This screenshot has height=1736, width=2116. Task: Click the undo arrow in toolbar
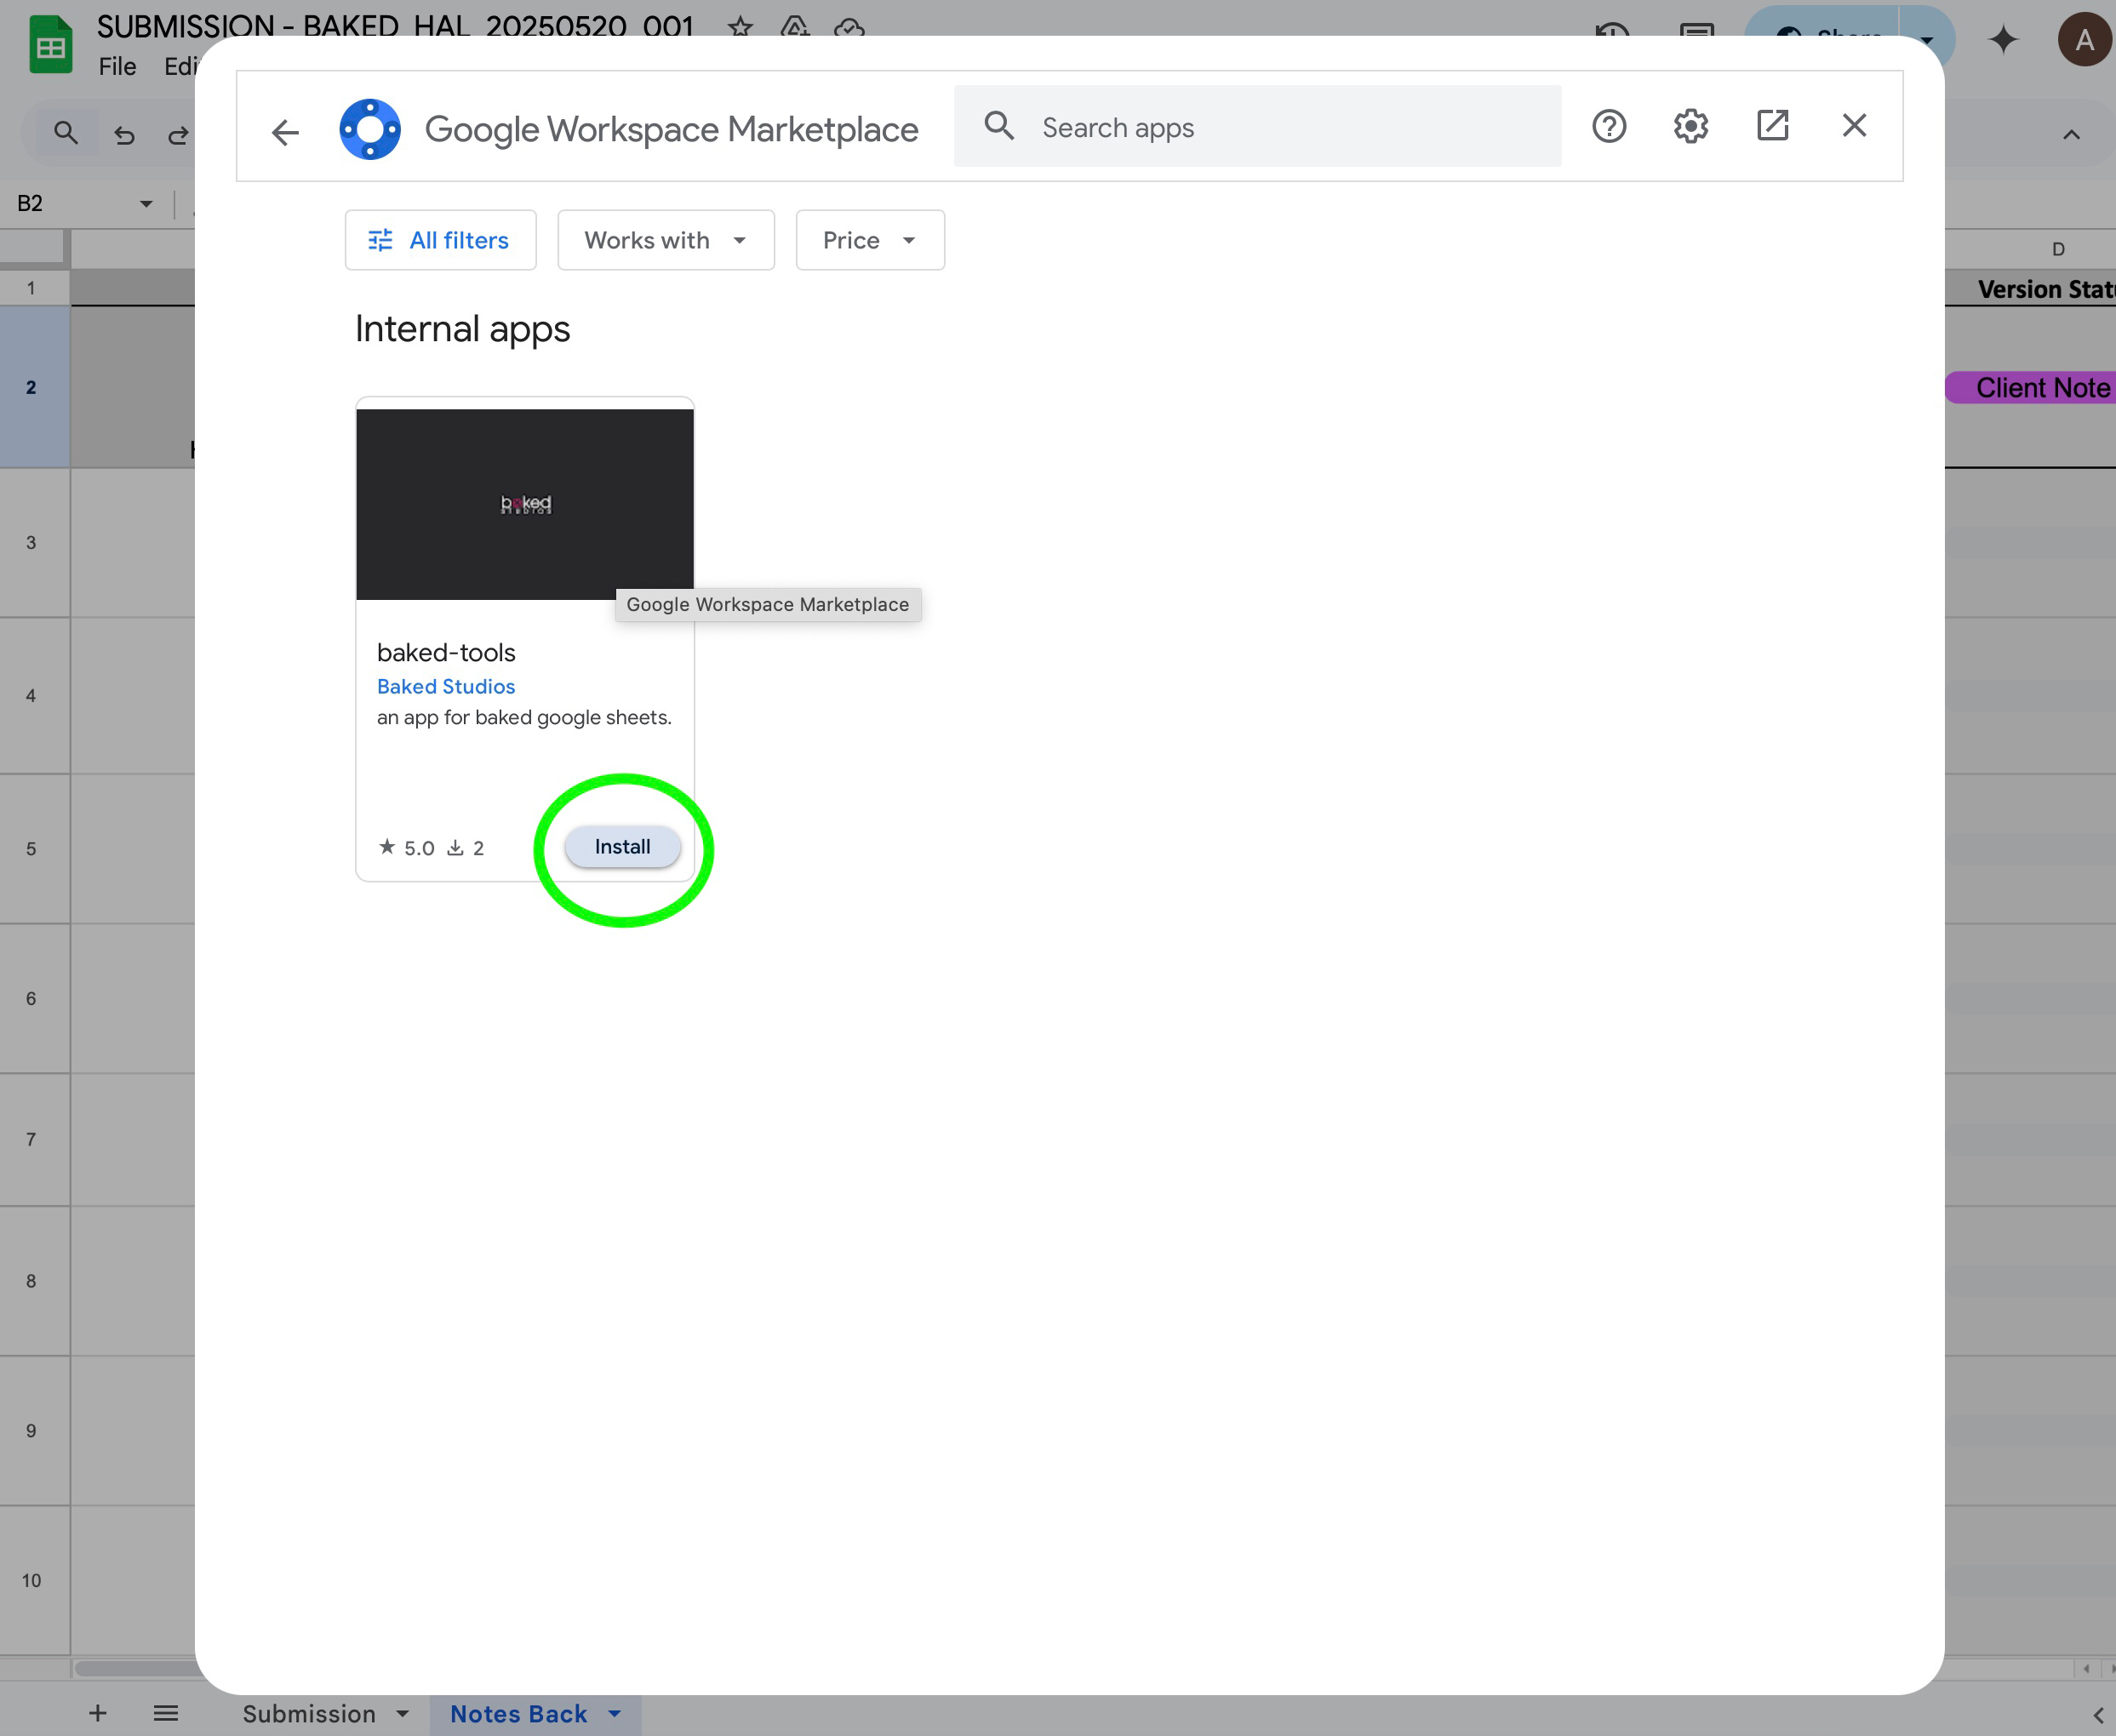coord(124,135)
